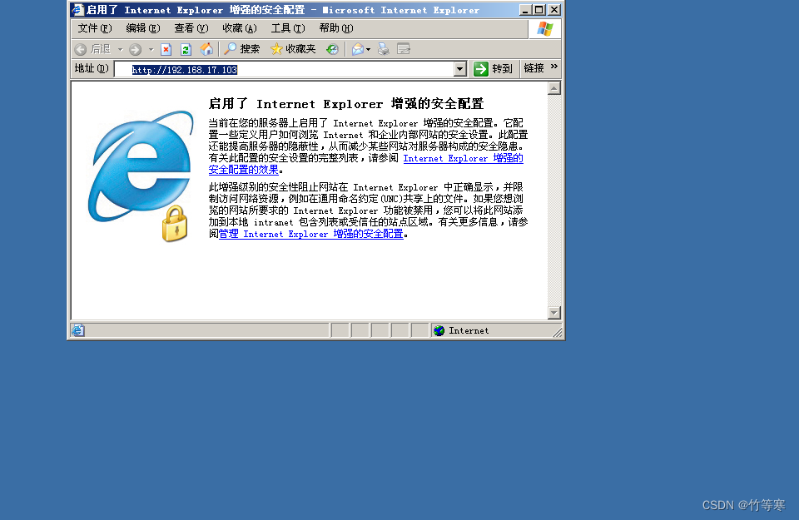
Task: Click the Back arrow icon
Action: [x=81, y=49]
